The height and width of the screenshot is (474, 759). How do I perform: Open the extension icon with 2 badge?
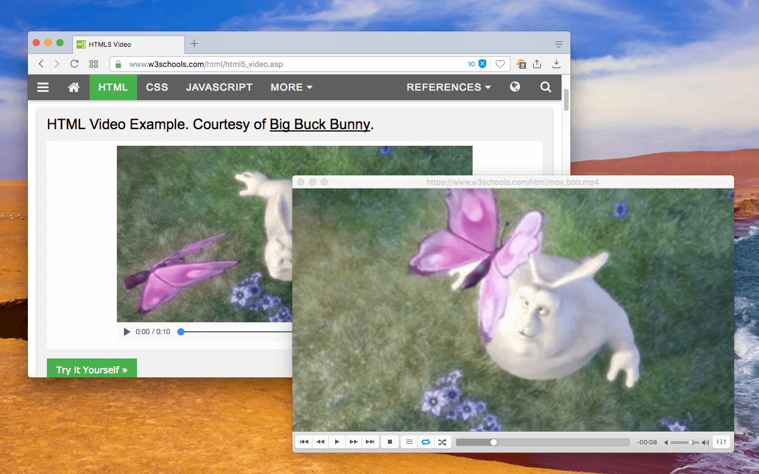click(x=521, y=64)
